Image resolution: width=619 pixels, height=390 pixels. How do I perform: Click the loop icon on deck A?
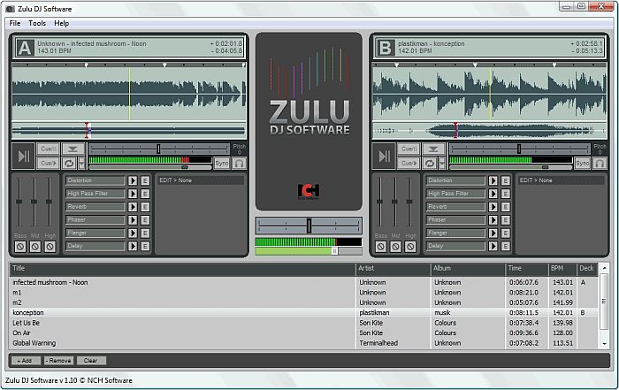pos(68,164)
